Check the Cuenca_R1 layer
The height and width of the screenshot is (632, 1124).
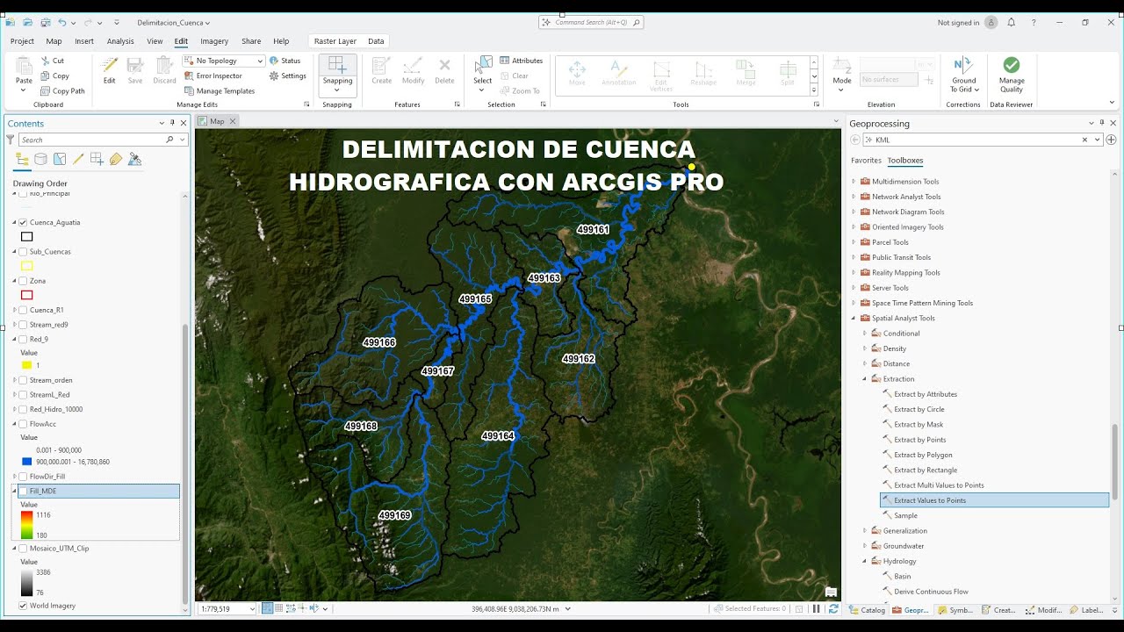coord(23,310)
